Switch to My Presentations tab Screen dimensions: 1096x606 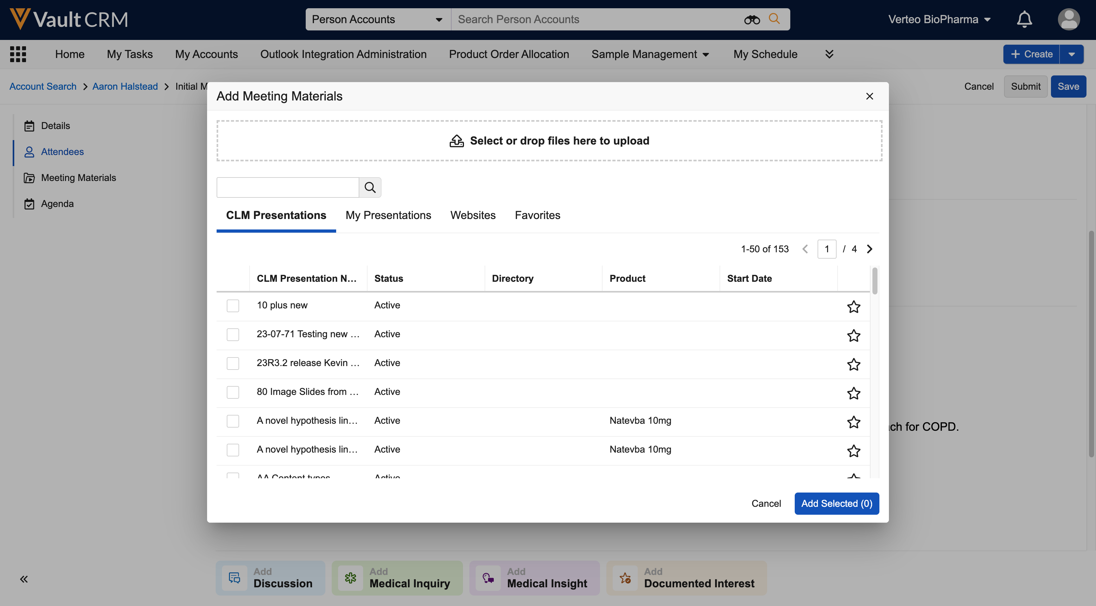pos(388,215)
